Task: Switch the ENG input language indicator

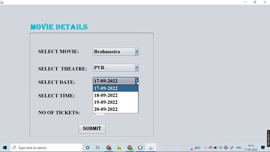Action: point(239,148)
